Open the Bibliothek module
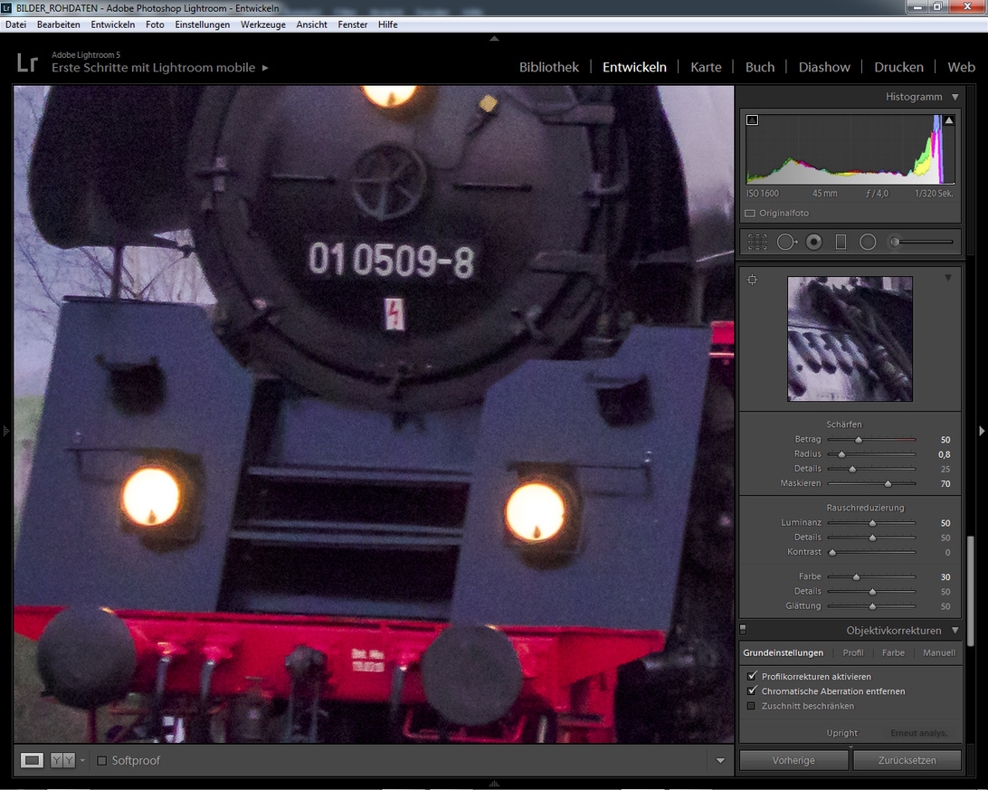This screenshot has width=988, height=790. (548, 67)
